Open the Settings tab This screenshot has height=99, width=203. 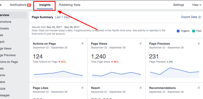pos(179,5)
